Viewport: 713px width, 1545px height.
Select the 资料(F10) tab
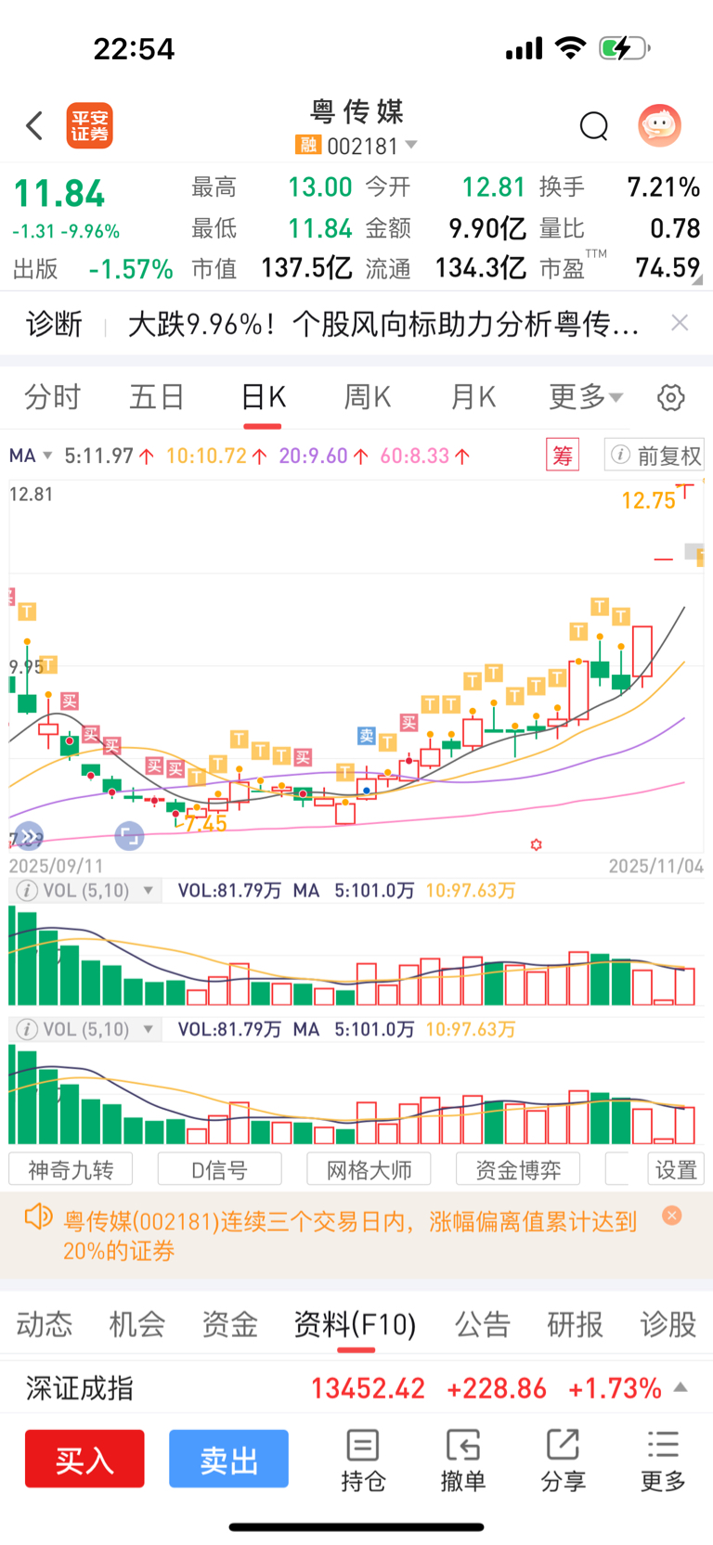tap(356, 1324)
